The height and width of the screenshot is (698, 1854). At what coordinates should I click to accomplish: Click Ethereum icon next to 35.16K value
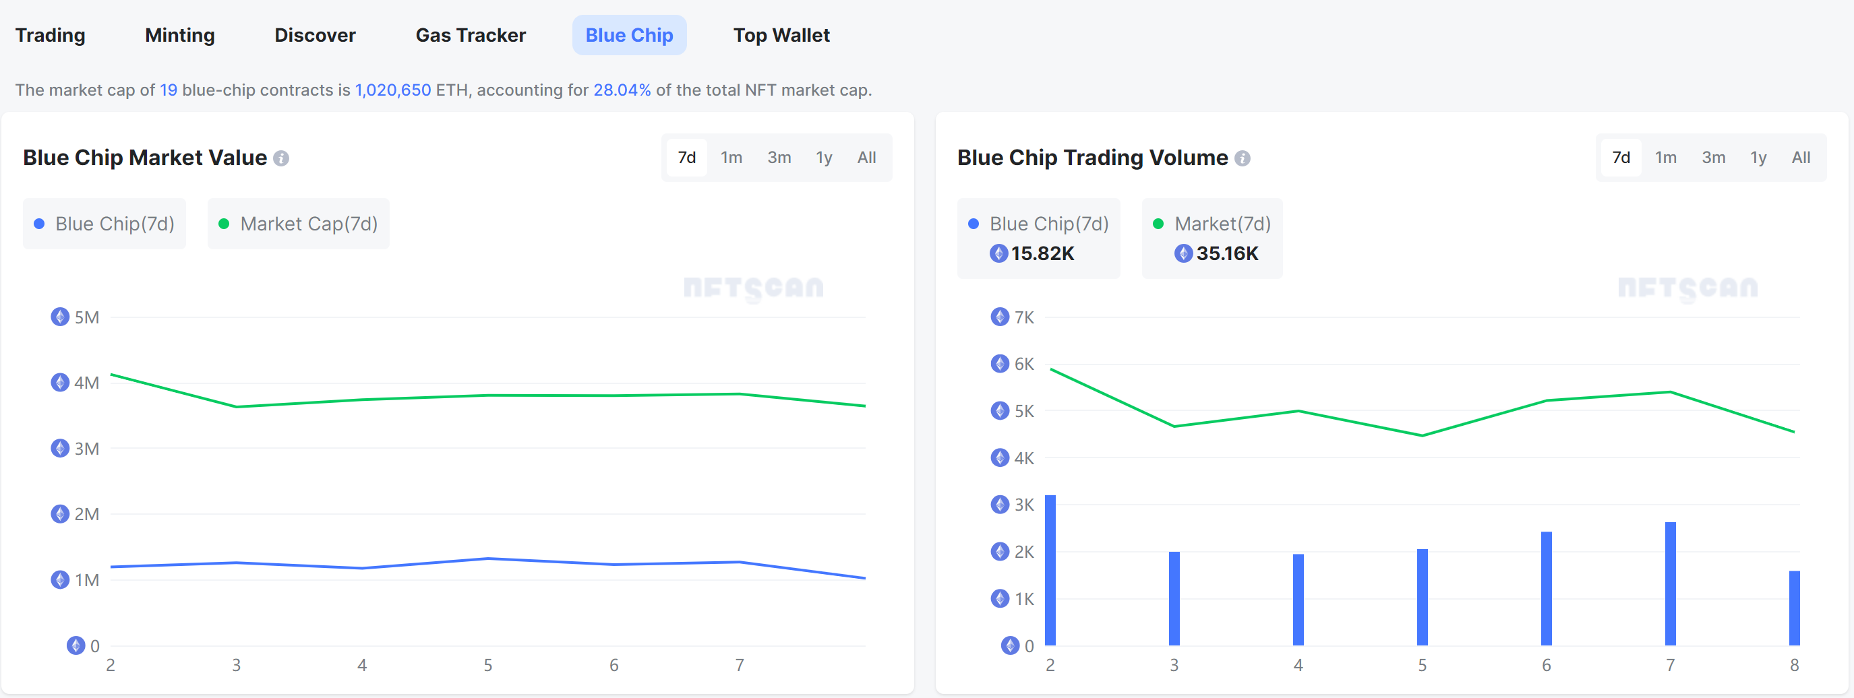pos(1183,253)
